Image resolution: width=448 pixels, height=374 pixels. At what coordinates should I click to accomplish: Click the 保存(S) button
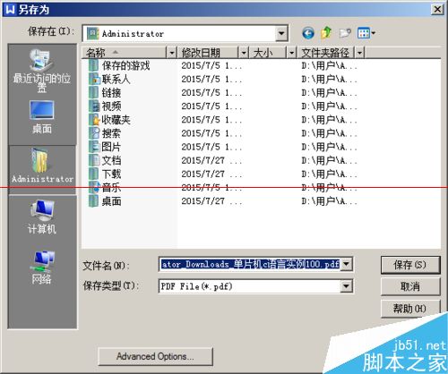pyautogui.click(x=410, y=265)
